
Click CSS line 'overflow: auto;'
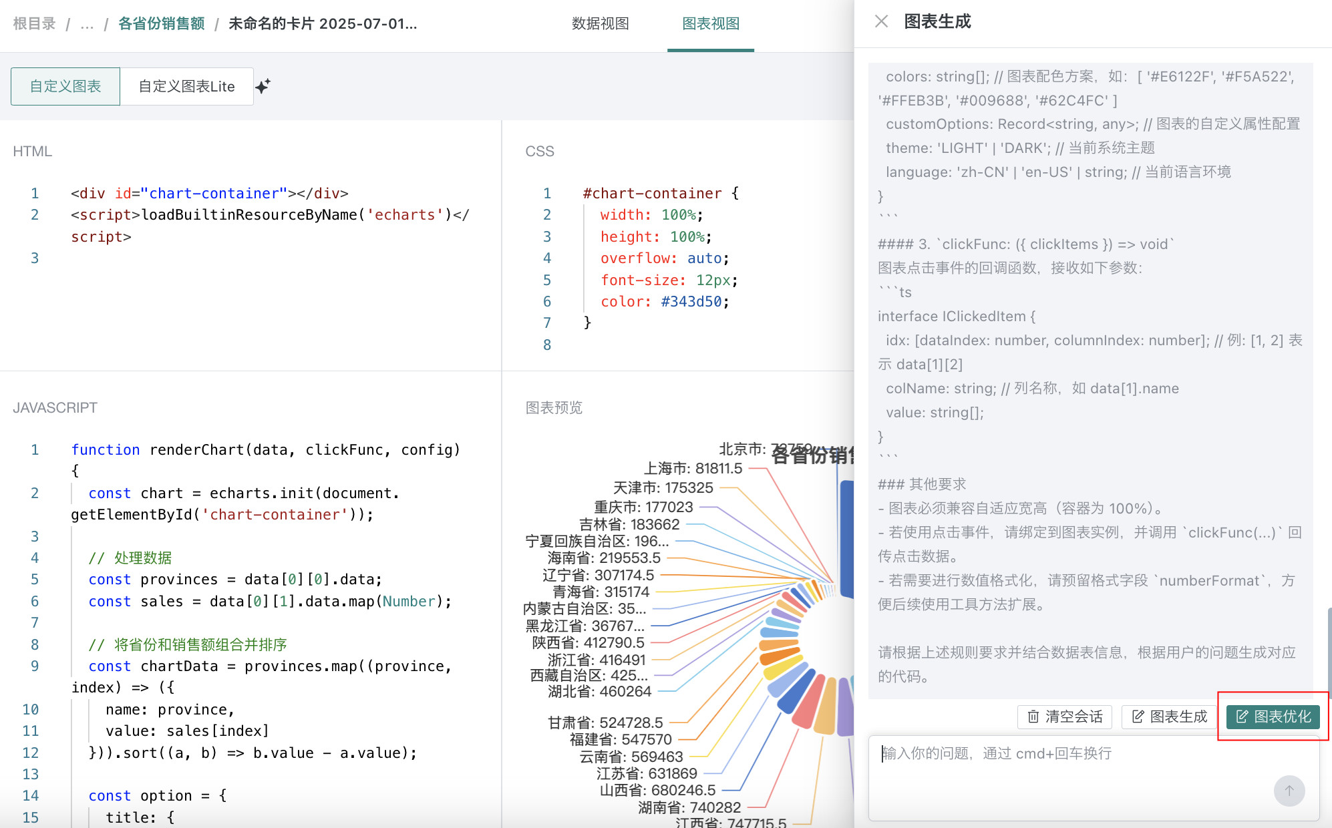[665, 258]
